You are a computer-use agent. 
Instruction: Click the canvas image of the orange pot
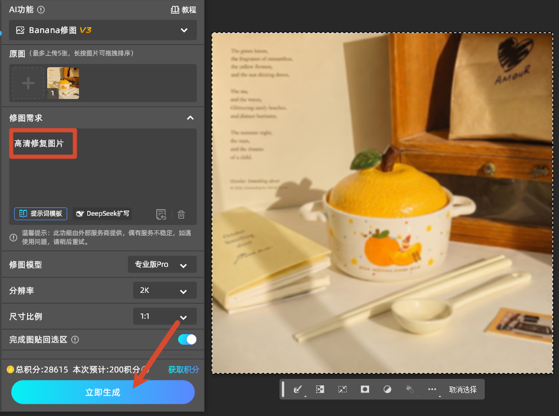coord(382,203)
